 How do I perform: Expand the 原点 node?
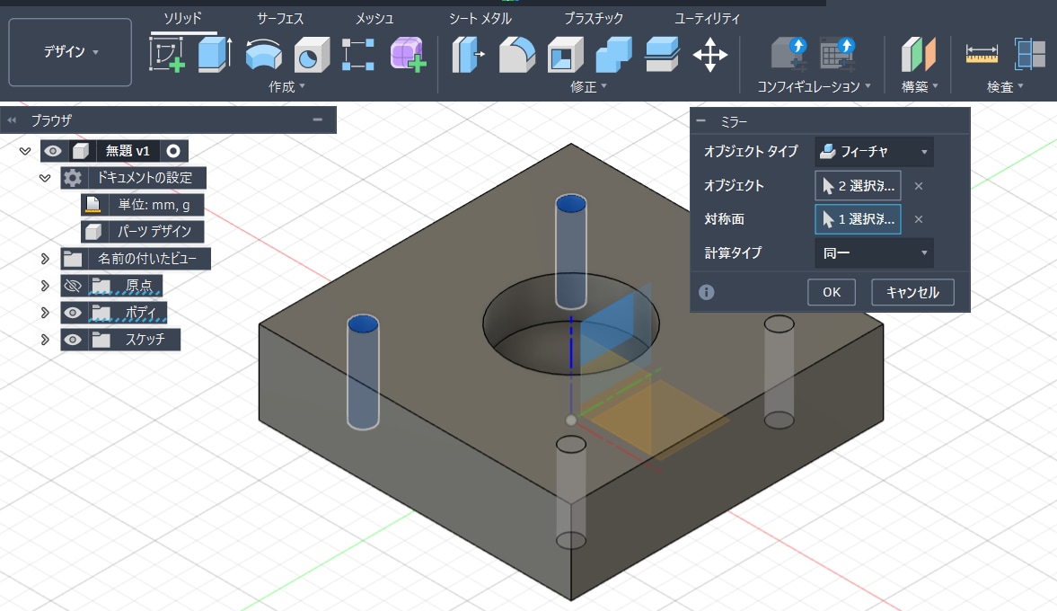click(45, 285)
